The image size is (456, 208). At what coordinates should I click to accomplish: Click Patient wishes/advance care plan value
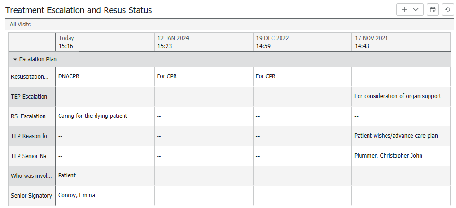(x=396, y=135)
